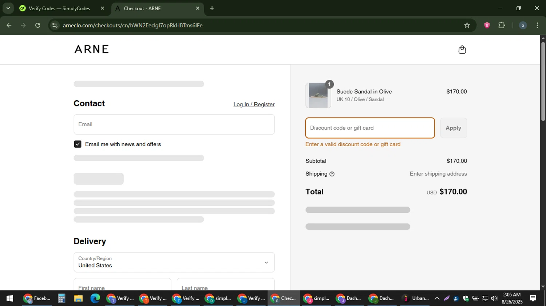Switch to the Facebook Chrome taskbar window
The height and width of the screenshot is (306, 546).
coord(37,298)
